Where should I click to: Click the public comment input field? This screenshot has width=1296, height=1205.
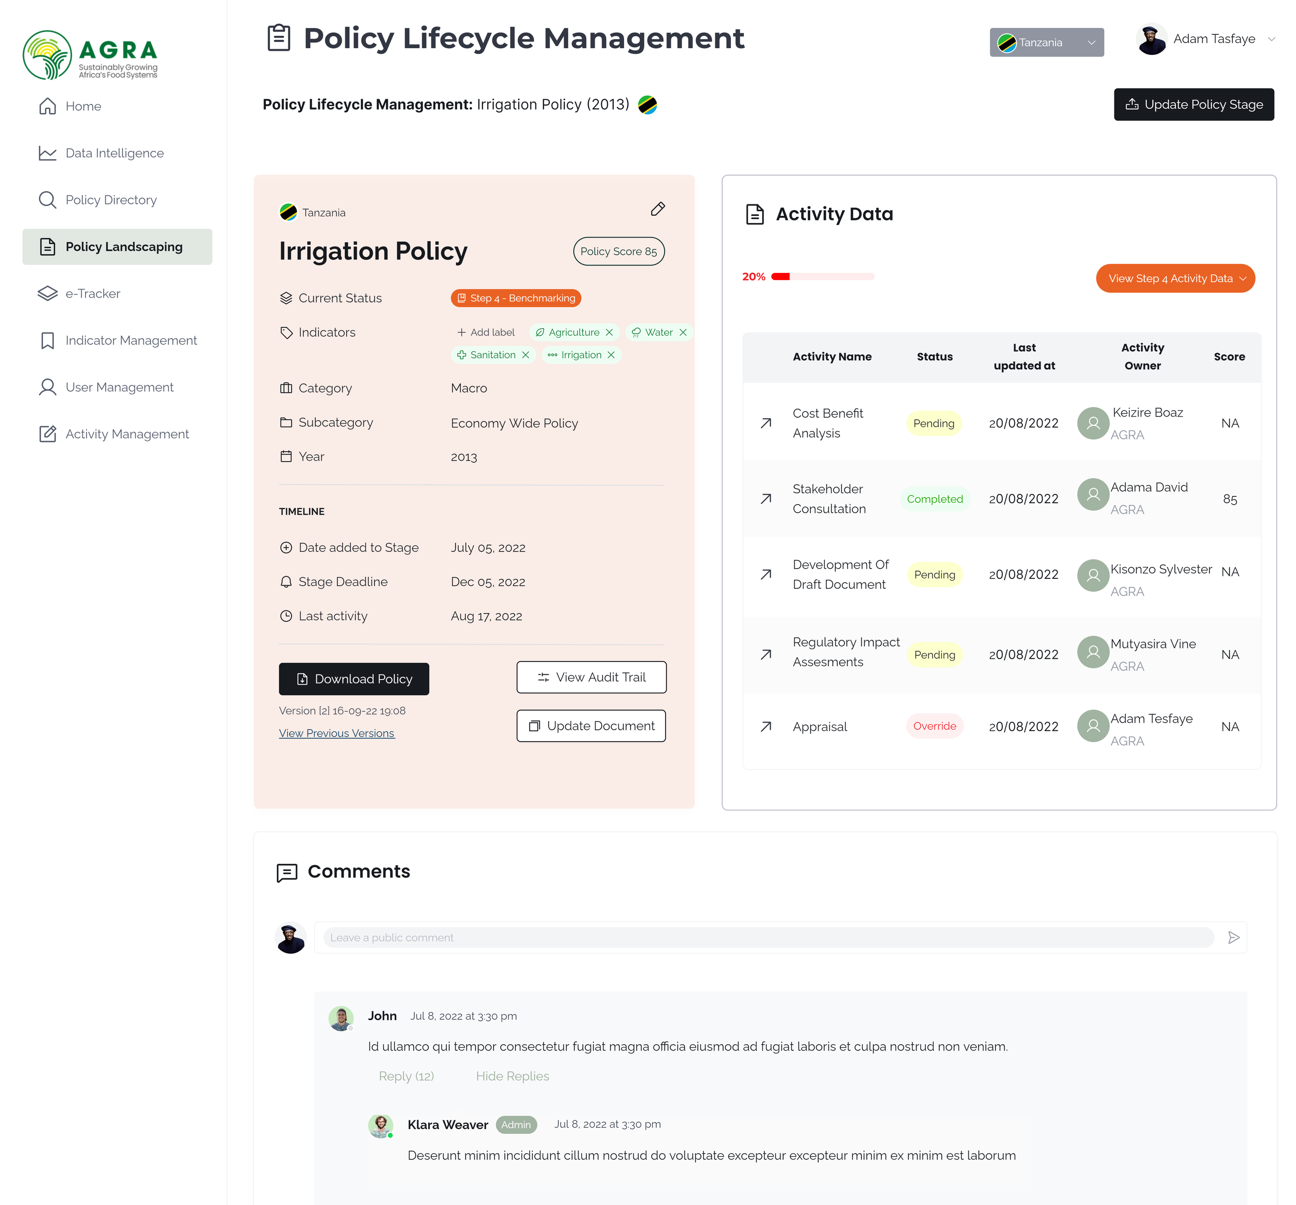pyautogui.click(x=768, y=938)
